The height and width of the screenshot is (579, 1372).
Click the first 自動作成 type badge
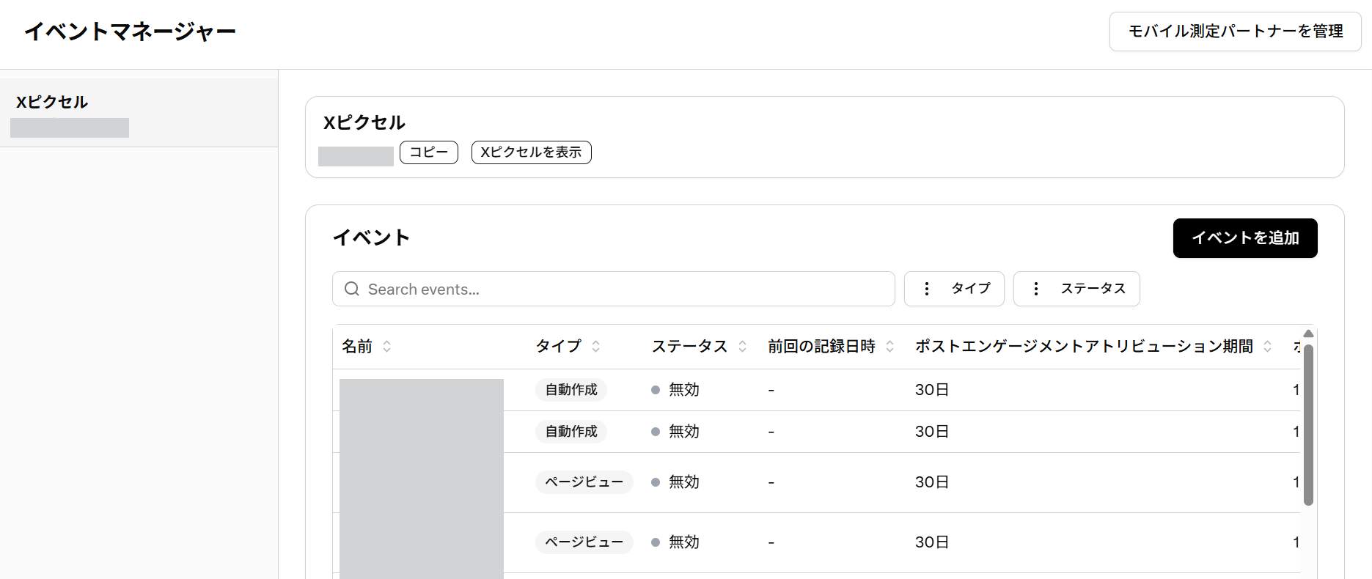pos(571,390)
